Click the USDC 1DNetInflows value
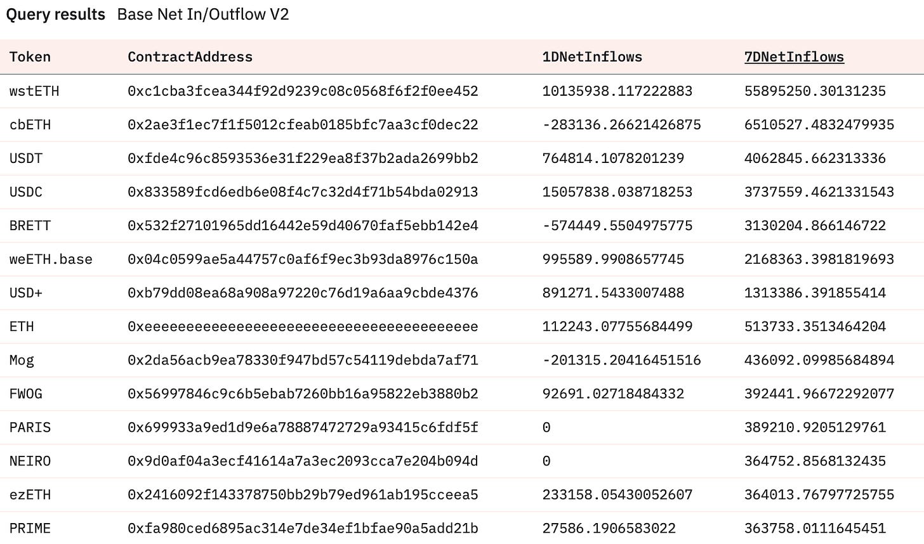The width and height of the screenshot is (924, 544). tap(617, 192)
